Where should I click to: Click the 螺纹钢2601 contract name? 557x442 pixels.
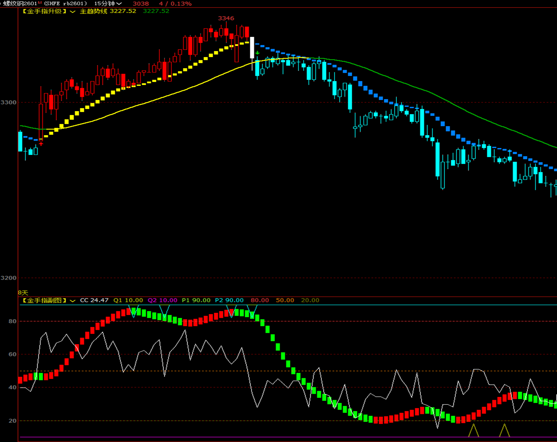click(x=20, y=3)
